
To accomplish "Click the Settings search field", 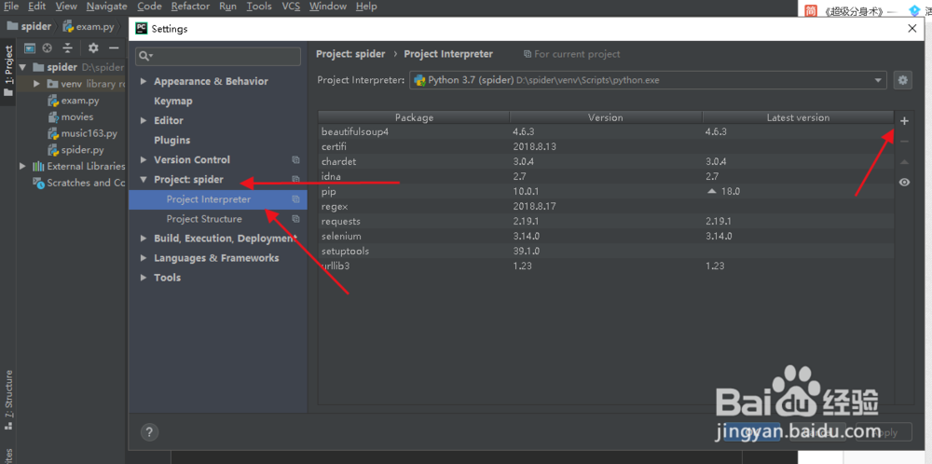I will (218, 56).
